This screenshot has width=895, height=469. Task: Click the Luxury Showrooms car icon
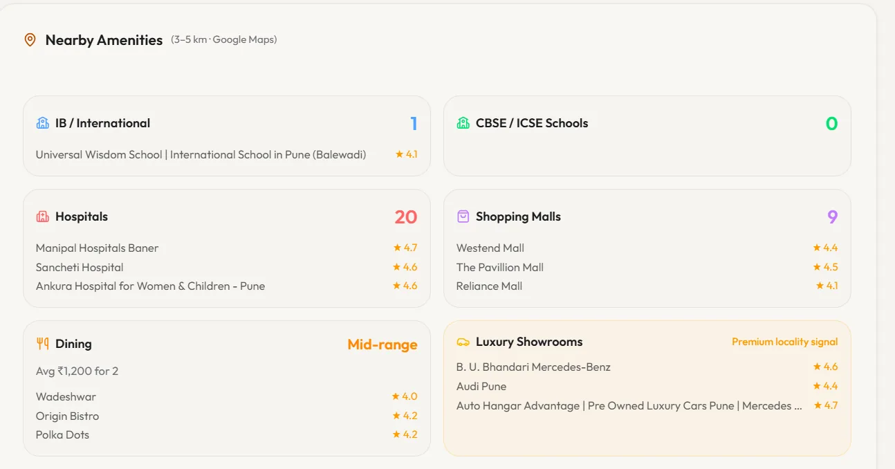click(x=463, y=342)
